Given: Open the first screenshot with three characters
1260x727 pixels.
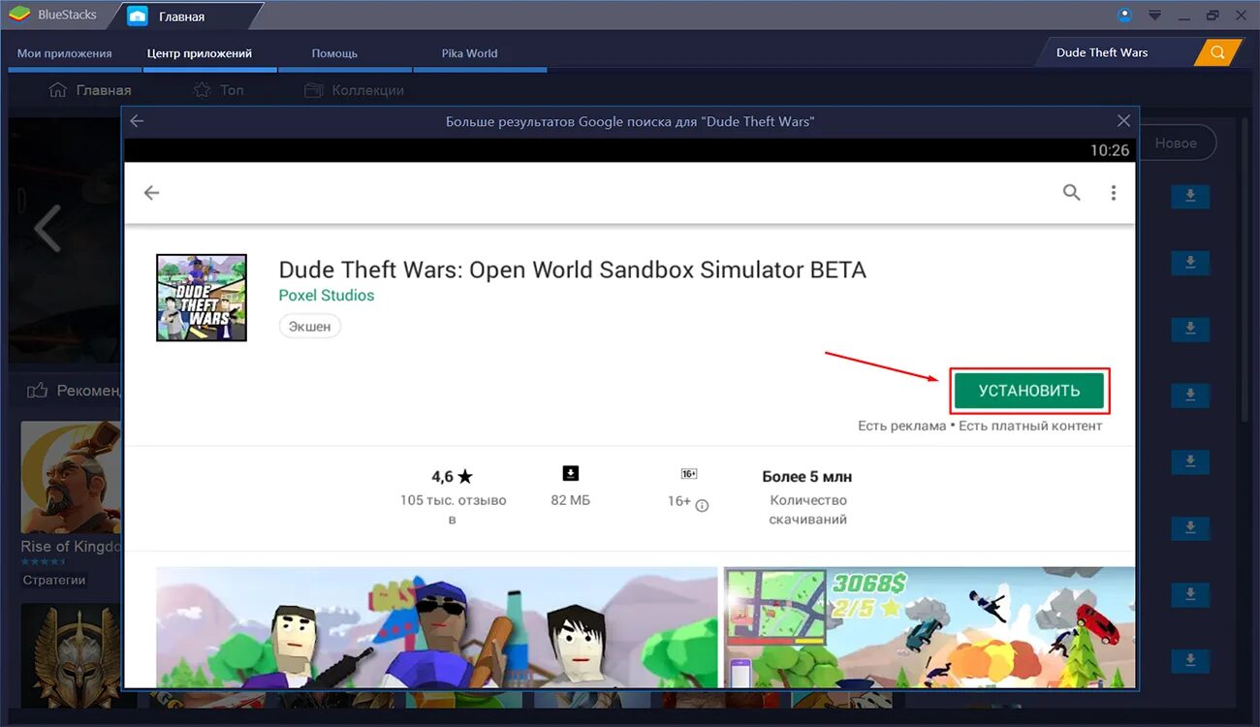Looking at the screenshot, I should (x=436, y=626).
